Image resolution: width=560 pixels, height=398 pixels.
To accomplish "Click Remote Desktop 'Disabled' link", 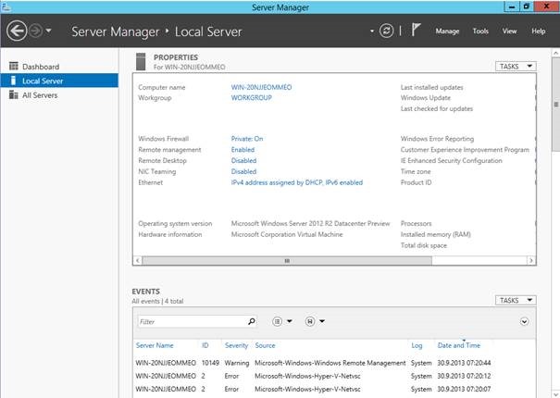I will (243, 161).
